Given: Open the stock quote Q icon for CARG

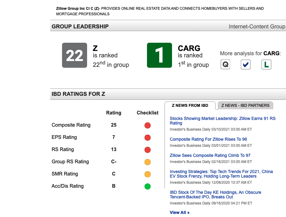Looking at the screenshot, I should 225,64.
